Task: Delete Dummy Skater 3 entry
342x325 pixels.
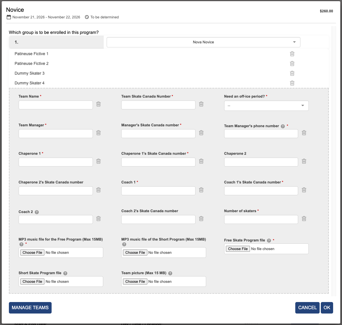Action: coord(292,73)
